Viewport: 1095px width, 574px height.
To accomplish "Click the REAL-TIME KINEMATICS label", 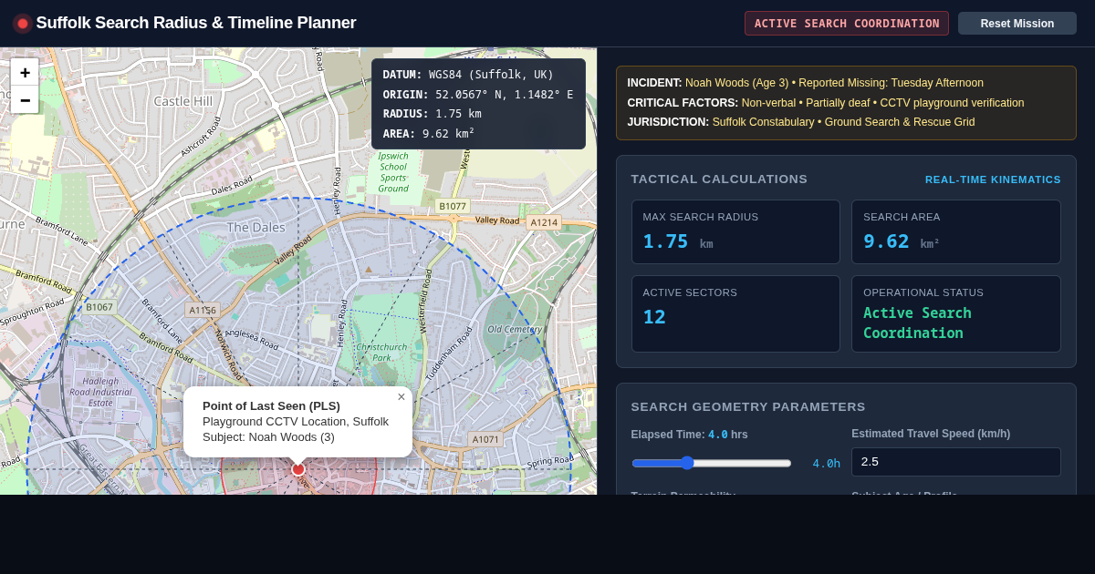I will click(993, 179).
